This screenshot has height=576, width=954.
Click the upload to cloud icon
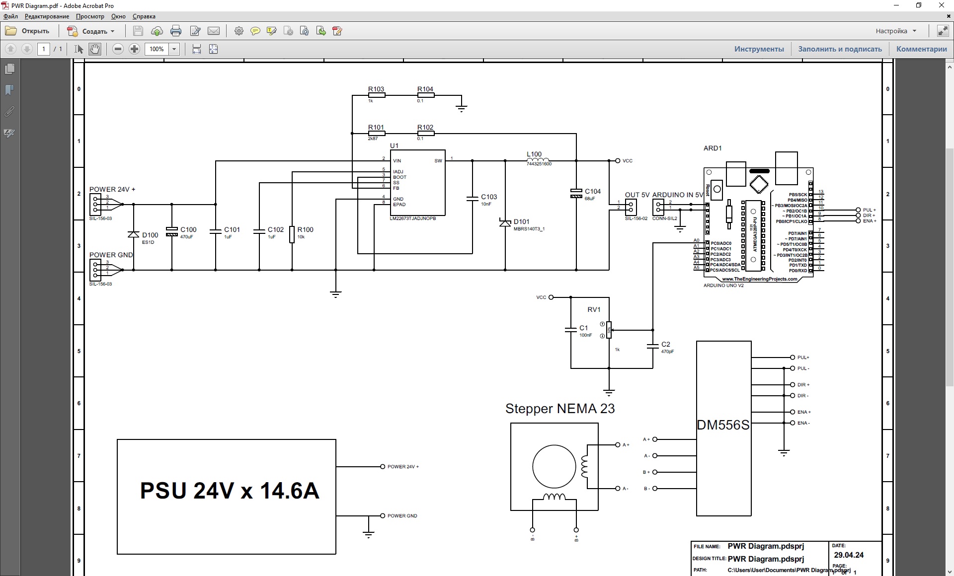point(157,31)
